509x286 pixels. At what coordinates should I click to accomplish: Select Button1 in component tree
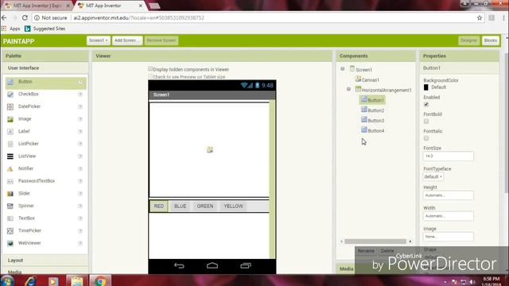(x=372, y=100)
